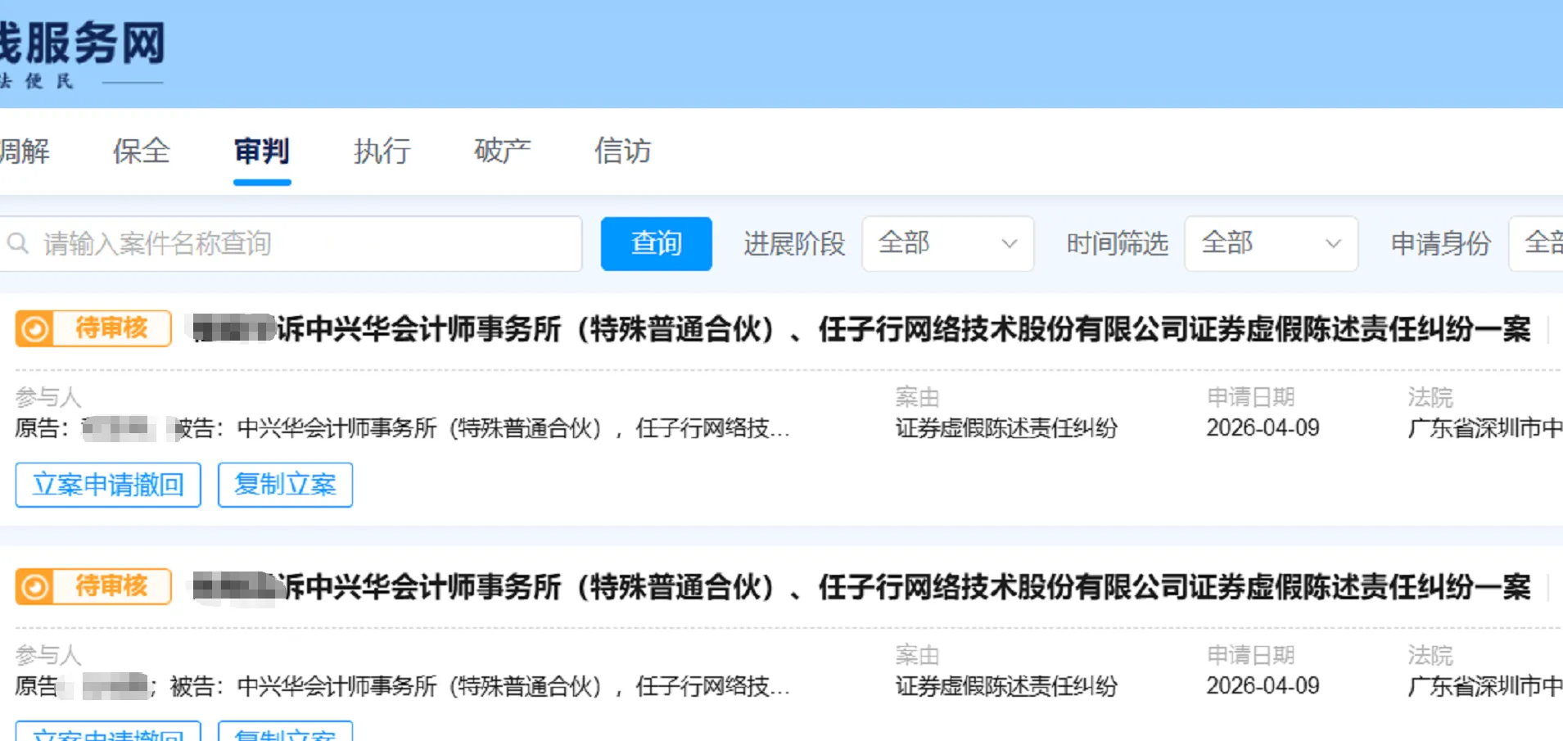Image resolution: width=1563 pixels, height=741 pixels.
Task: Open the 保全 tab
Action: (x=141, y=151)
